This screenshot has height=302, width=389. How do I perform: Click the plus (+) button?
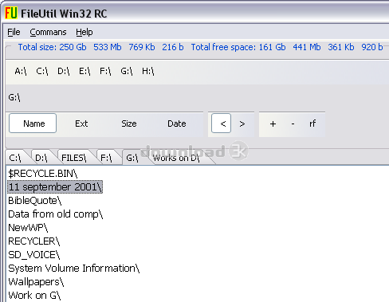pos(273,124)
